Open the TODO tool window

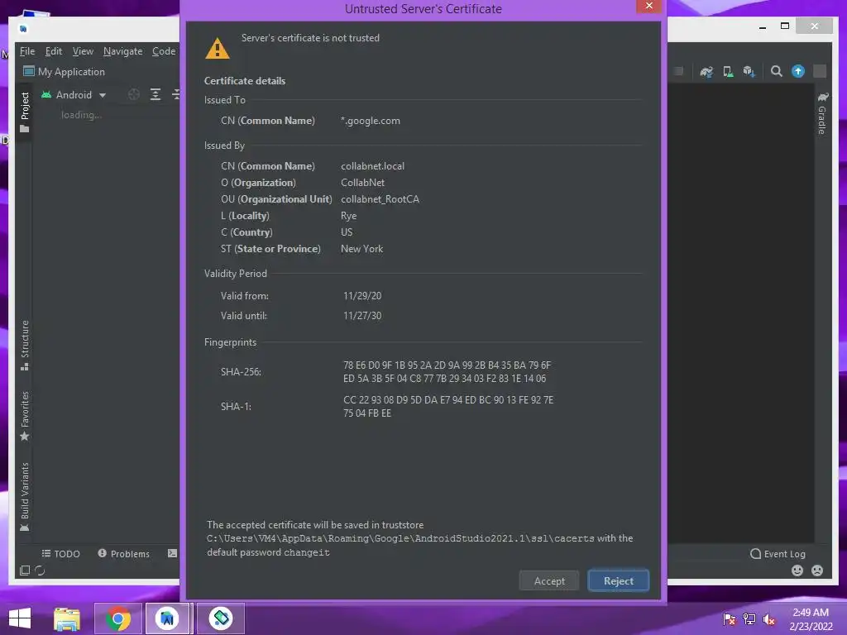(60, 554)
